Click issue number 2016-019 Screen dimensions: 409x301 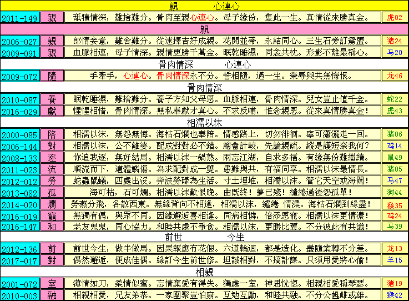click(20, 215)
